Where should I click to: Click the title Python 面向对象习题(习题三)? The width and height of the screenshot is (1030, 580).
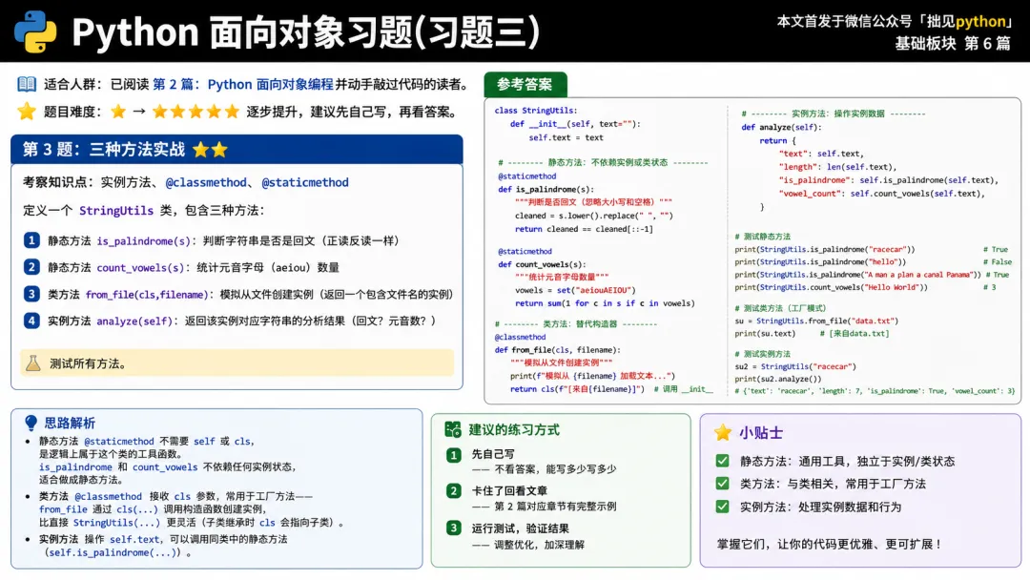pos(305,31)
